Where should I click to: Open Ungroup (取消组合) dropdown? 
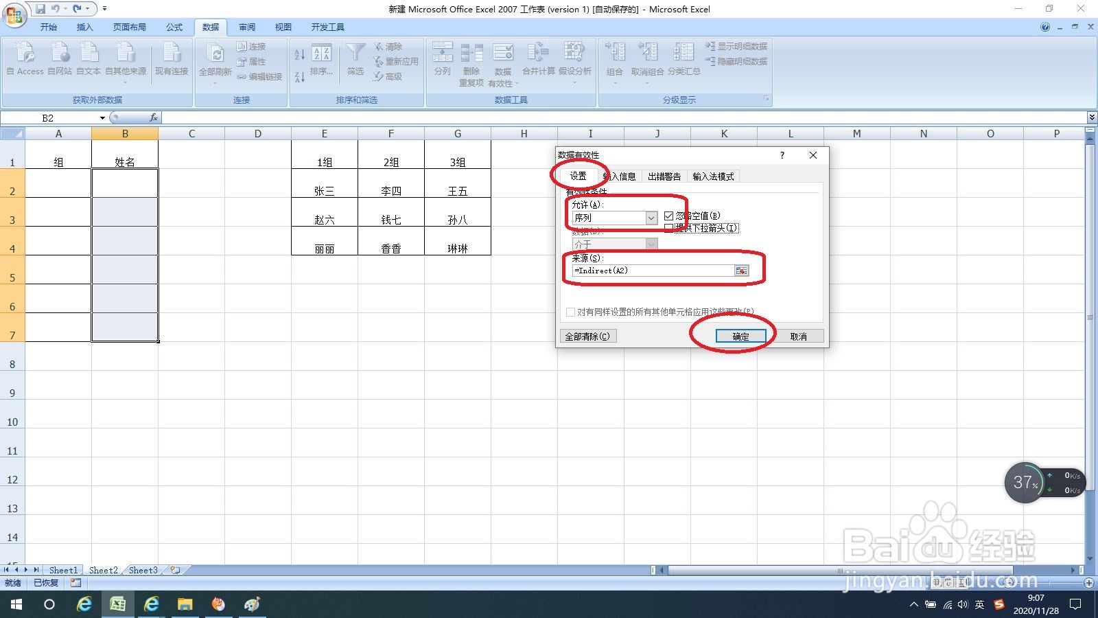click(x=647, y=82)
